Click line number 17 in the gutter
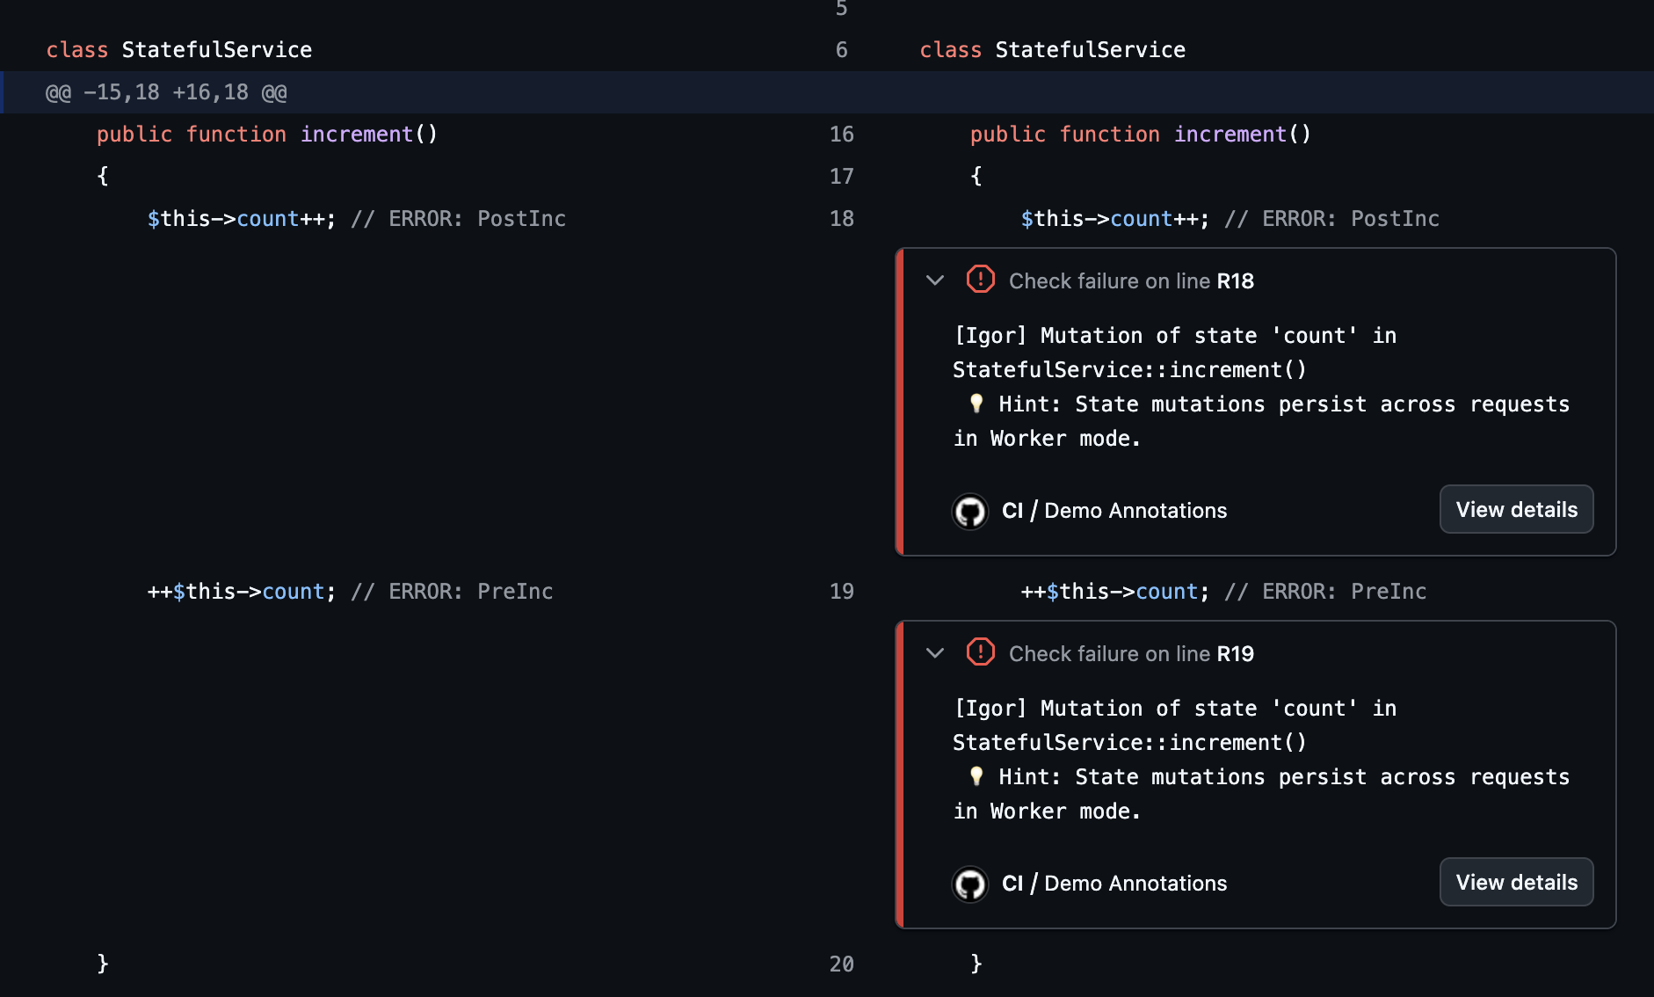The height and width of the screenshot is (997, 1654). click(841, 177)
